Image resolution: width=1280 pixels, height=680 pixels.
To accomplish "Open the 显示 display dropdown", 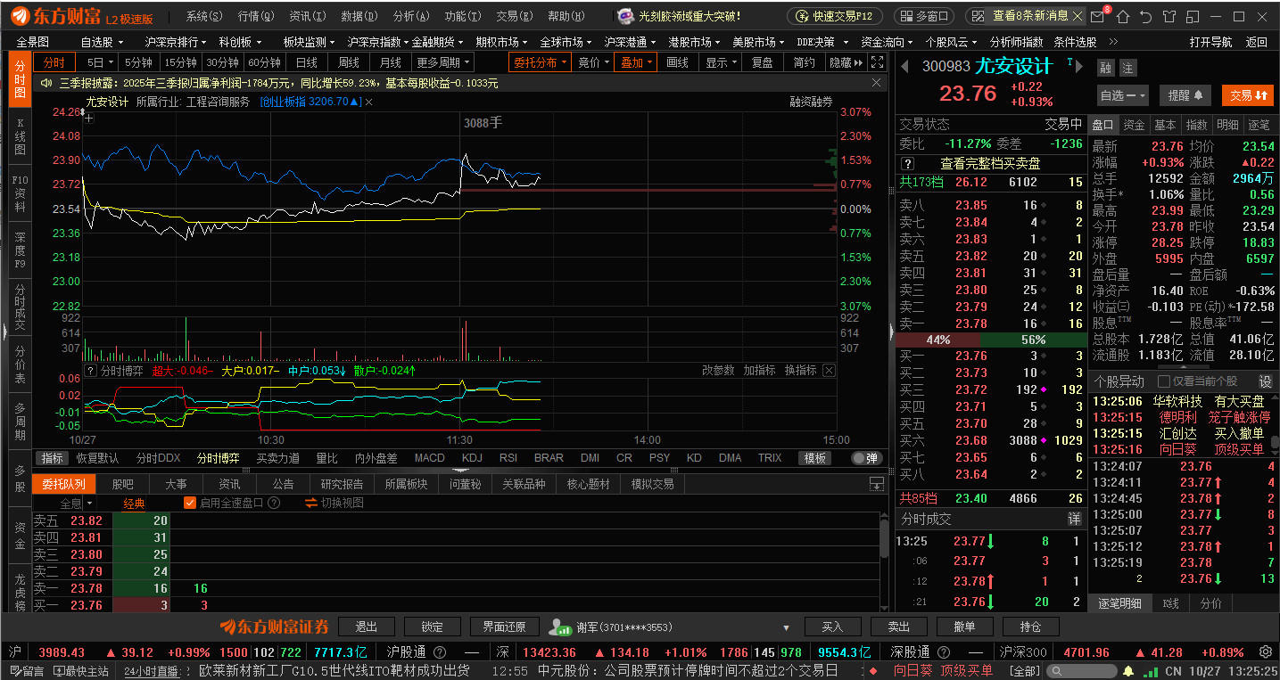I will coord(721,62).
